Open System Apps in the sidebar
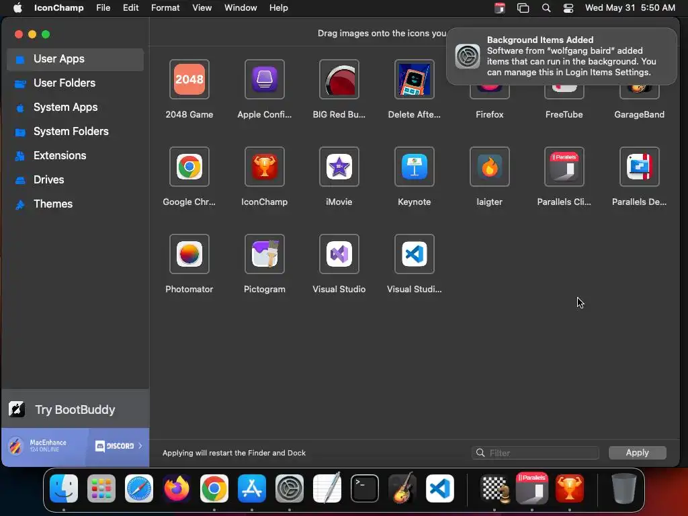Viewport: 688px width, 516px height. tap(75, 107)
